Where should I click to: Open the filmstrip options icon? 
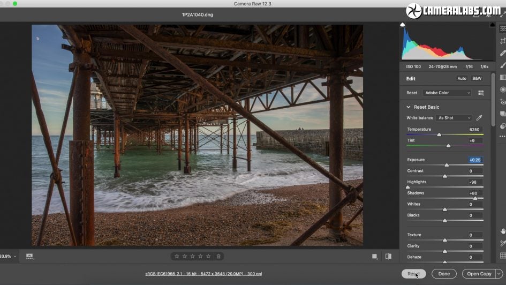[x=29, y=256]
